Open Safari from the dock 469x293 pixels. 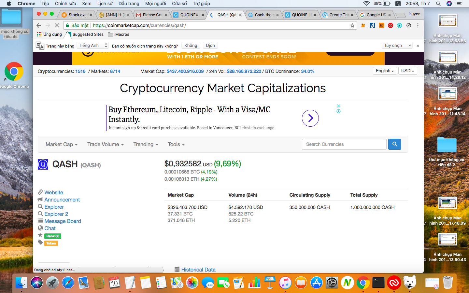68,283
